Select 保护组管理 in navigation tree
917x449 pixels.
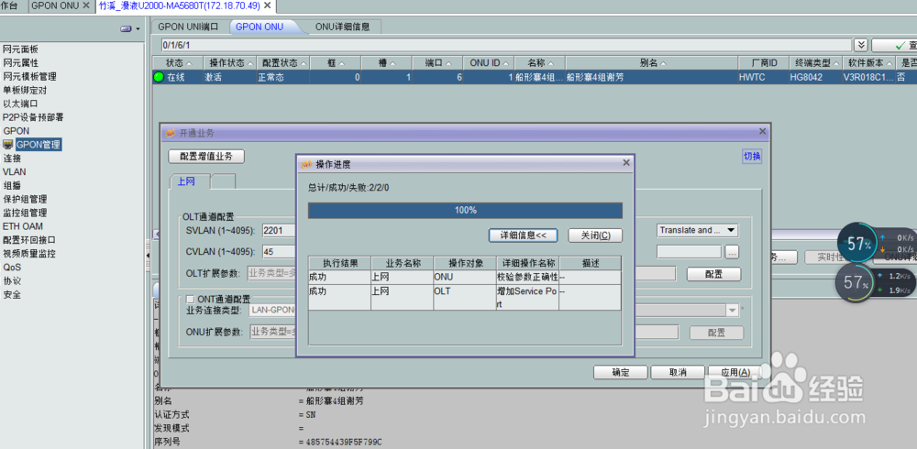click(x=25, y=199)
